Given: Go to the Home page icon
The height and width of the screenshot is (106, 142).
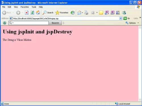Looking at the screenshot, I should click(38, 12).
